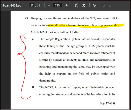Viewport: 131px width, 110px height.
Task: Click the words 'The NCRB'
Action: pyautogui.click(x=46, y=87)
